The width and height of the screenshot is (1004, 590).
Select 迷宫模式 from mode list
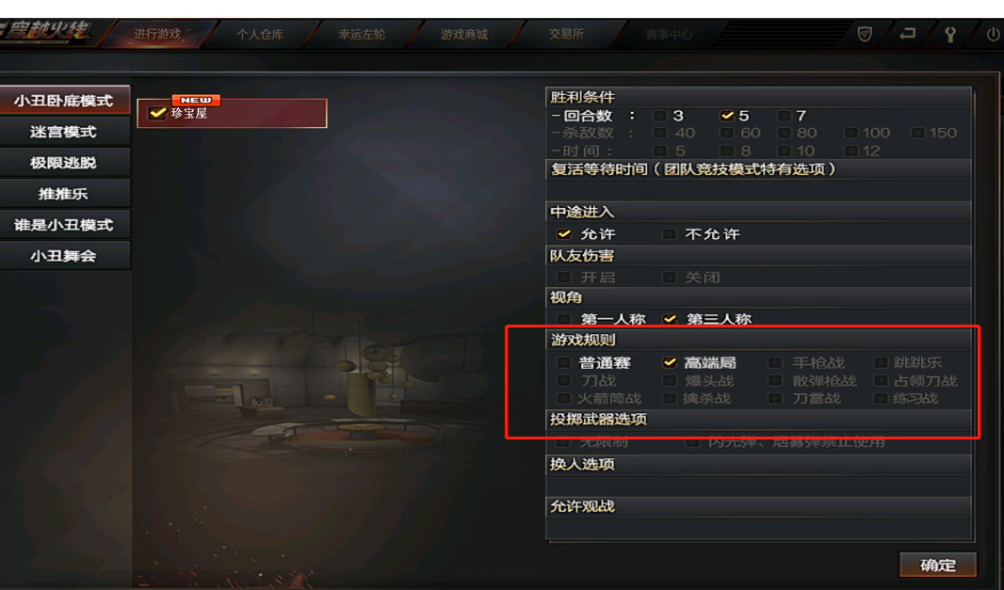click(x=64, y=132)
